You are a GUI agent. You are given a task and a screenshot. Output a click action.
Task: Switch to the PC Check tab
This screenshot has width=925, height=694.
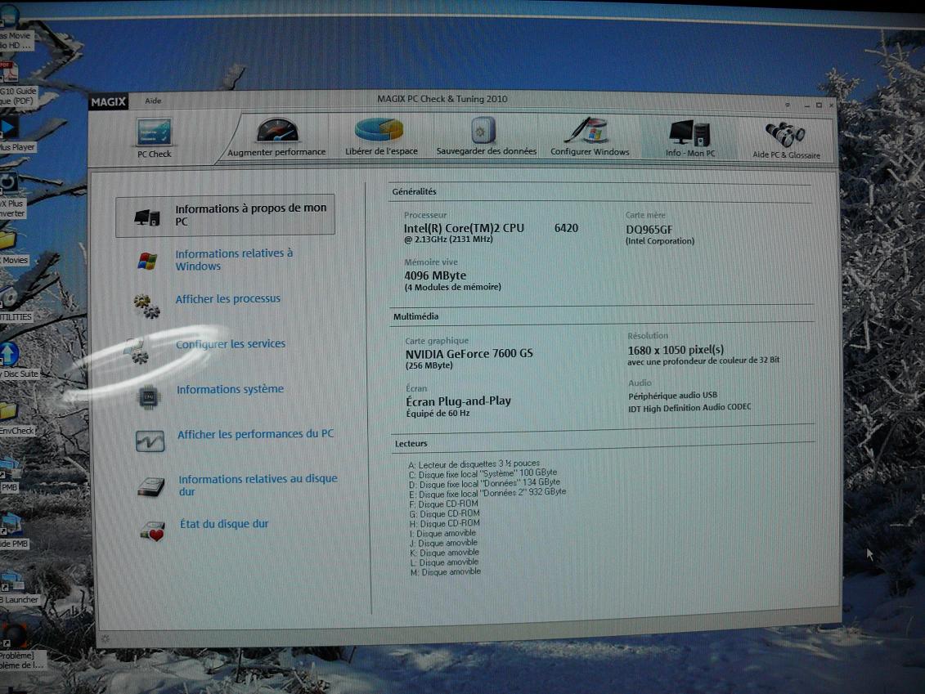(154, 139)
